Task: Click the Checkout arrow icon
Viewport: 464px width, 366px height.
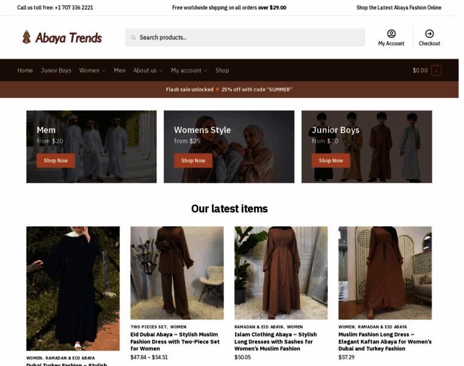Action: coord(429,34)
